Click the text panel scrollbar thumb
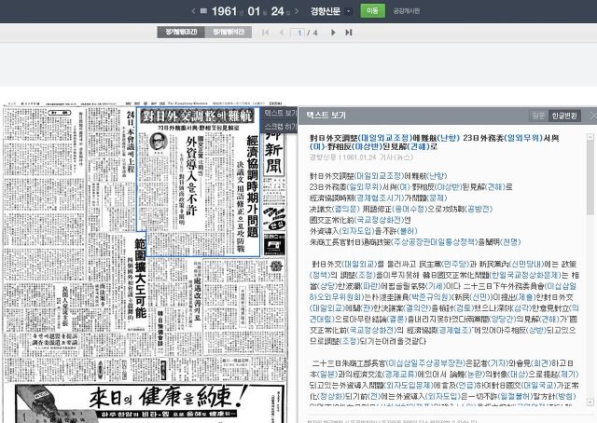The height and width of the screenshot is (423, 597). (x=590, y=177)
